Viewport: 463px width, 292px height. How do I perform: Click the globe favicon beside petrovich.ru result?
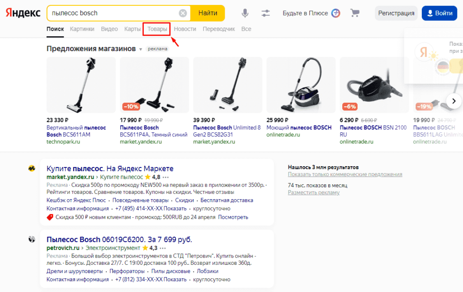coord(32,239)
